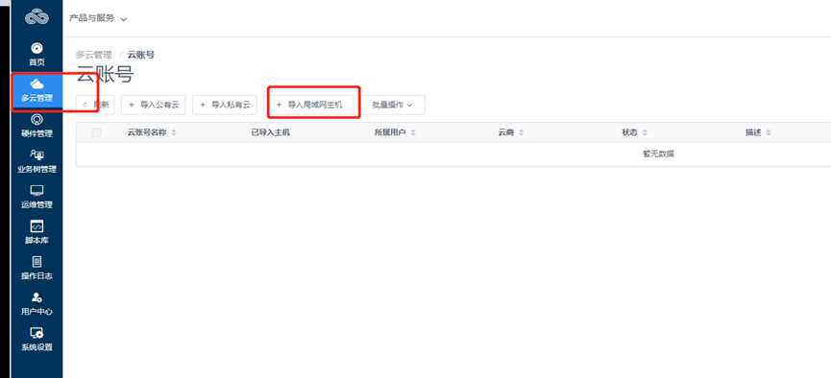The image size is (831, 378).
Task: Click the 多云管理 breadcrumb link
Action: point(94,55)
